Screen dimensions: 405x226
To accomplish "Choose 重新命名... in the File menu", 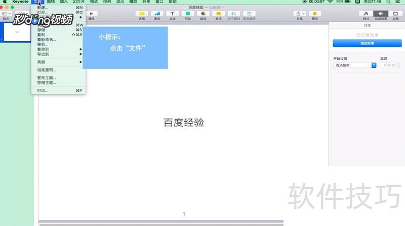I will (58, 40).
